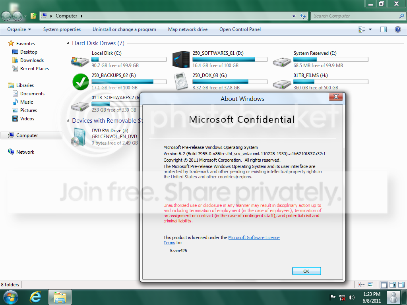This screenshot has width=407, height=305.
Task: Close the About Windows dialog
Action: [x=336, y=97]
